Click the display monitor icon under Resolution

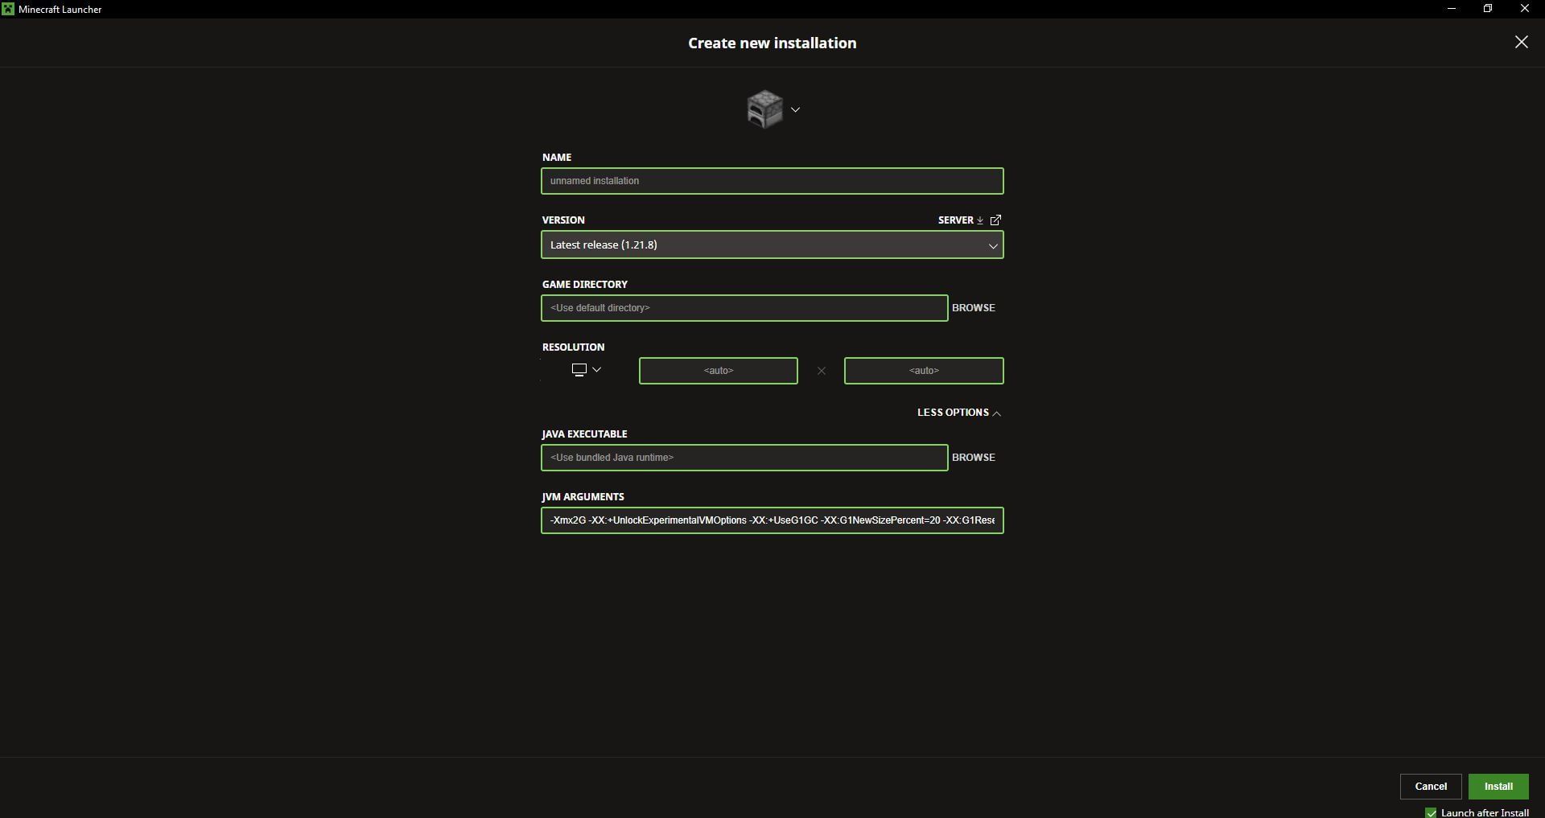pos(579,369)
